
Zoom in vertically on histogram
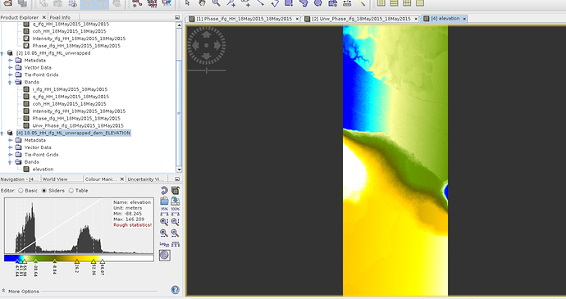click(164, 222)
